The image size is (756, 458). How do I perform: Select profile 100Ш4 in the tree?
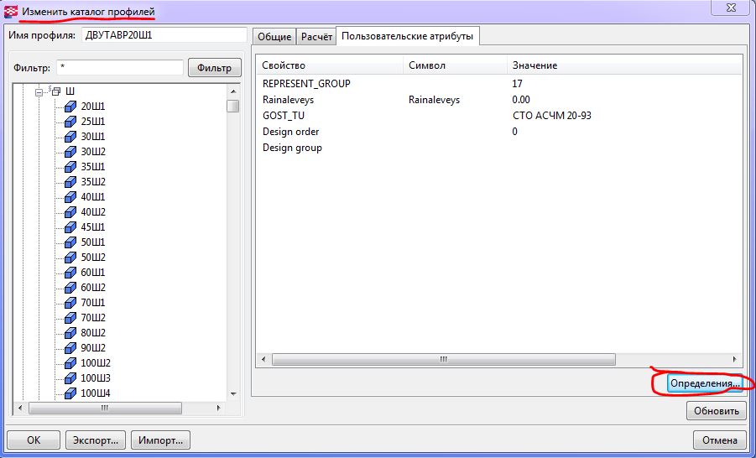pos(95,393)
